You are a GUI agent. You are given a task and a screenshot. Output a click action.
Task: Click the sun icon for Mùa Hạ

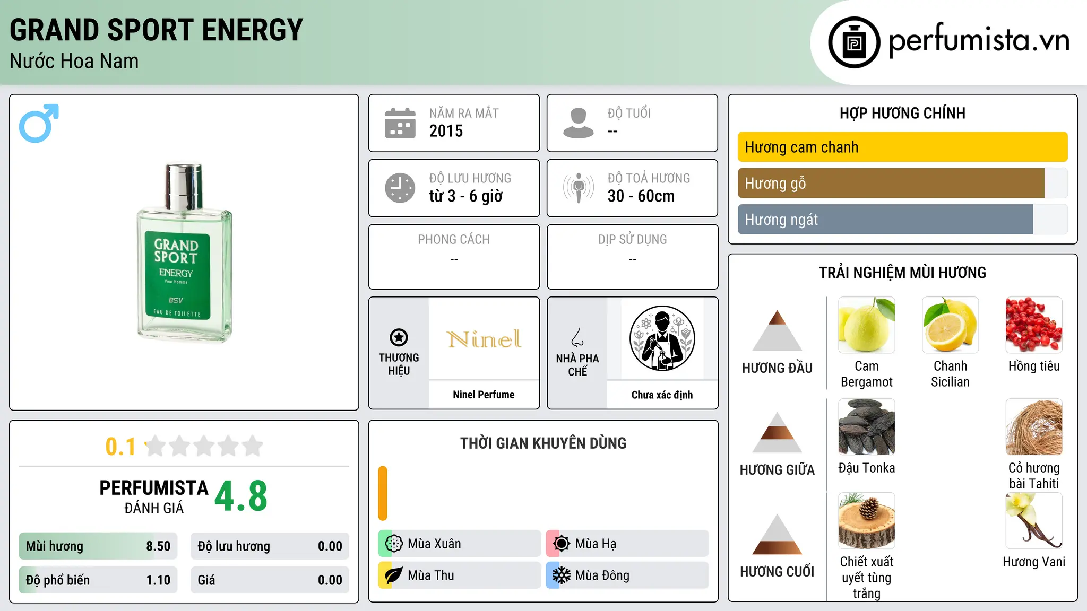click(561, 544)
